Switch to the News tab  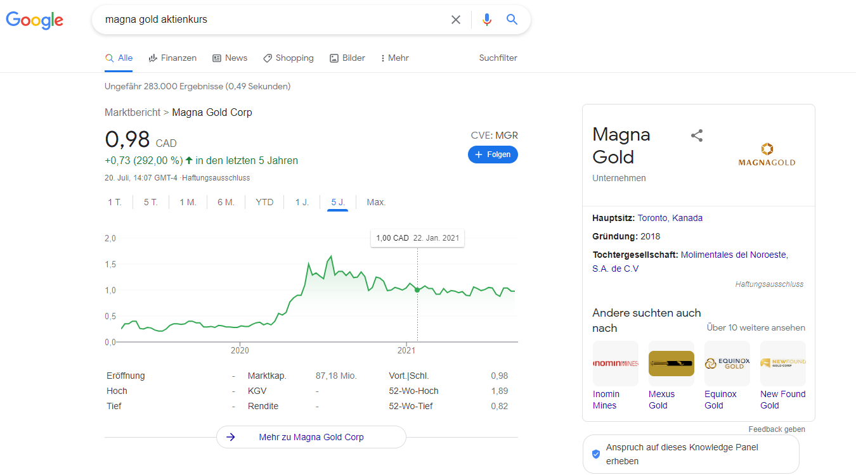point(230,58)
